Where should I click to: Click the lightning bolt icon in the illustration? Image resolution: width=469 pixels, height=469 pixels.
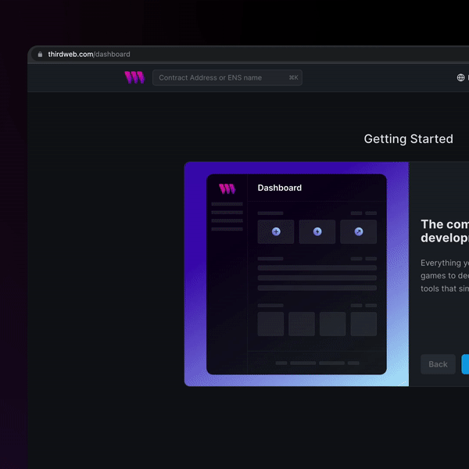317,231
